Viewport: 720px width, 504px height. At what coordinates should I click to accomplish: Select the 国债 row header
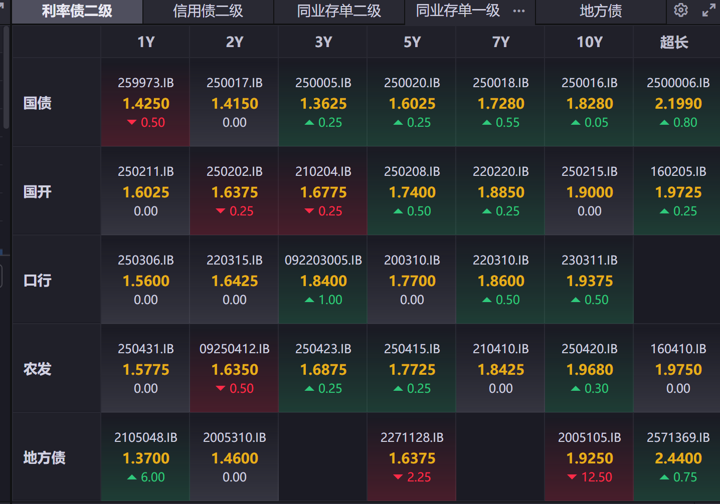(38, 103)
